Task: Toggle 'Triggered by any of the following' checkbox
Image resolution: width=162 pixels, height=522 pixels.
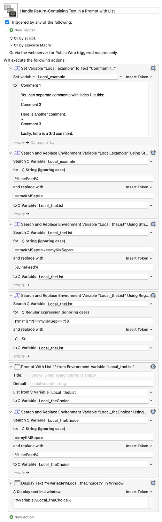Action: point(7,22)
